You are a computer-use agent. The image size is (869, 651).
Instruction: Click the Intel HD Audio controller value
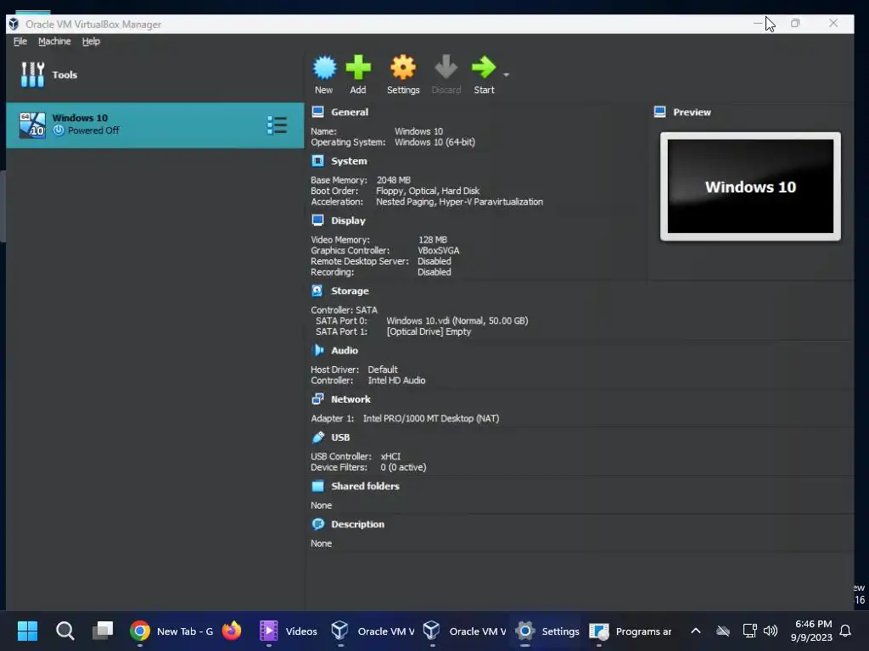coord(396,381)
